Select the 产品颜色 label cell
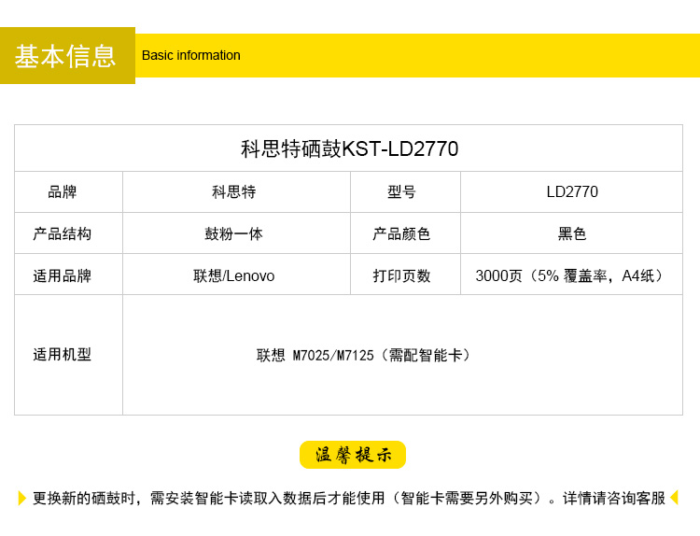The width and height of the screenshot is (700, 536). [401, 233]
